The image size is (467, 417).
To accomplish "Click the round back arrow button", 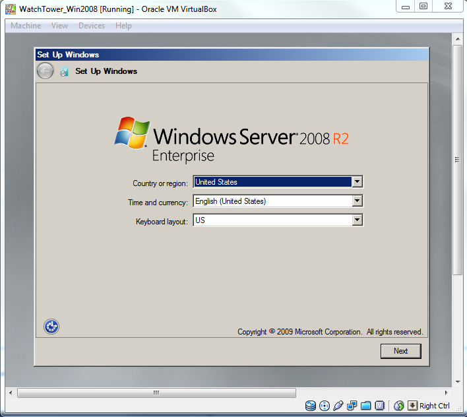I will tap(45, 71).
